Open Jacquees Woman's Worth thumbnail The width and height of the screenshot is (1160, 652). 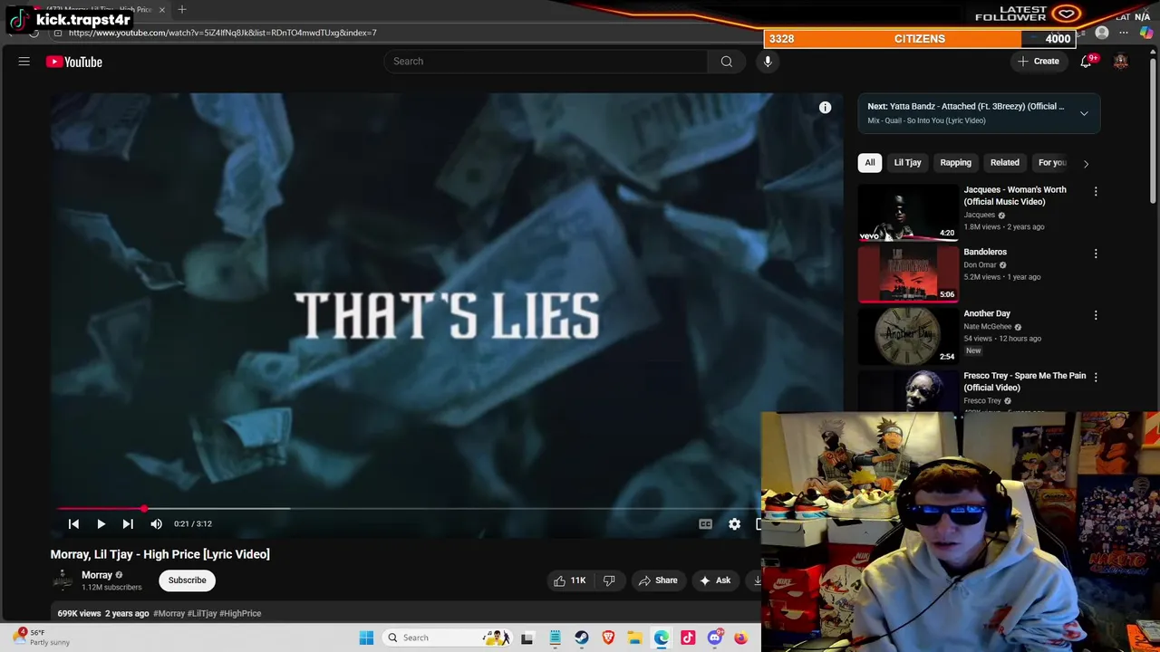point(907,213)
